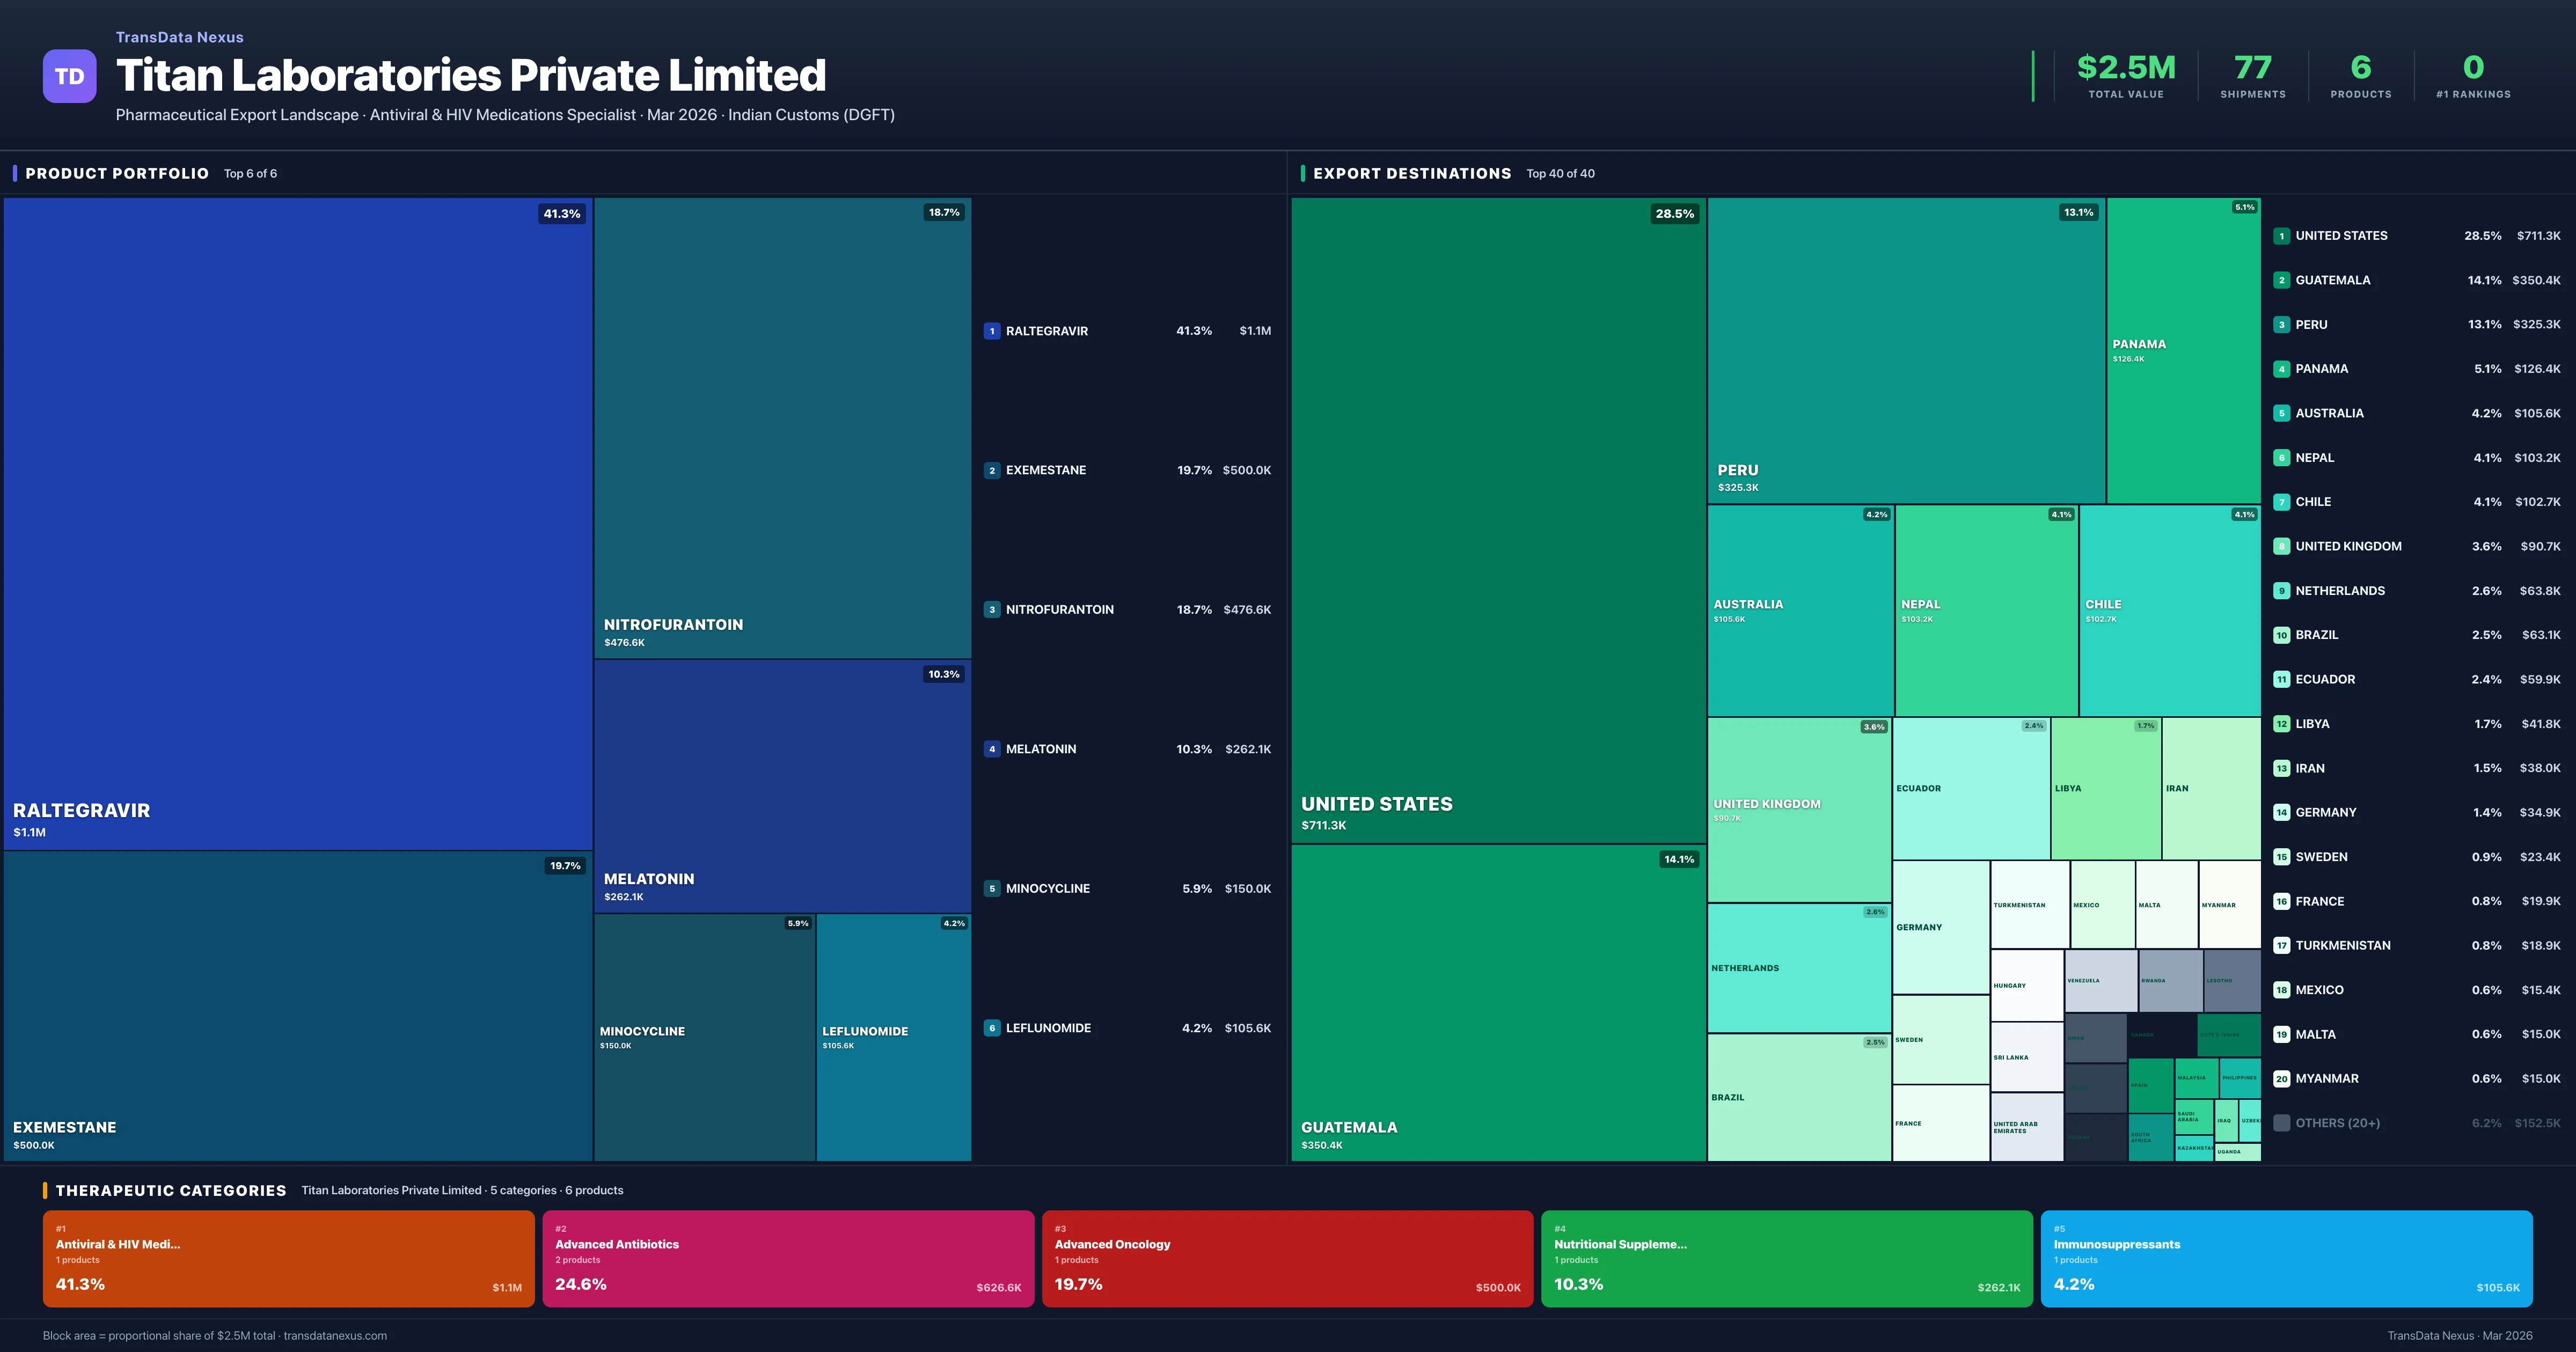Click rank 6 badge beside Leflunomide legend
The height and width of the screenshot is (1352, 2576).
(991, 1028)
